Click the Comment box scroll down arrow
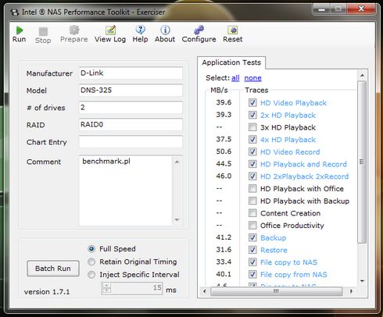The width and height of the screenshot is (383, 317). coord(177,220)
